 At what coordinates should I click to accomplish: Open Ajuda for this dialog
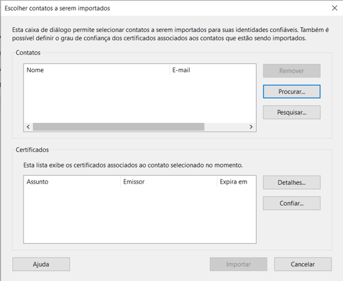[41, 264]
